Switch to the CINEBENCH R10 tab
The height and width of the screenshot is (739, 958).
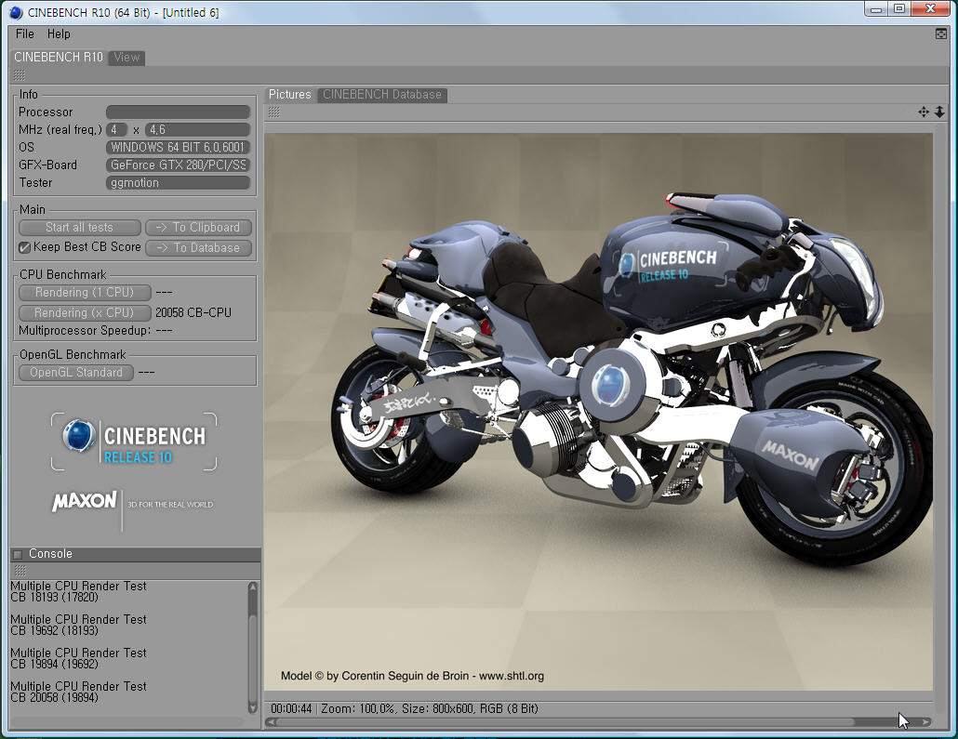pos(58,57)
